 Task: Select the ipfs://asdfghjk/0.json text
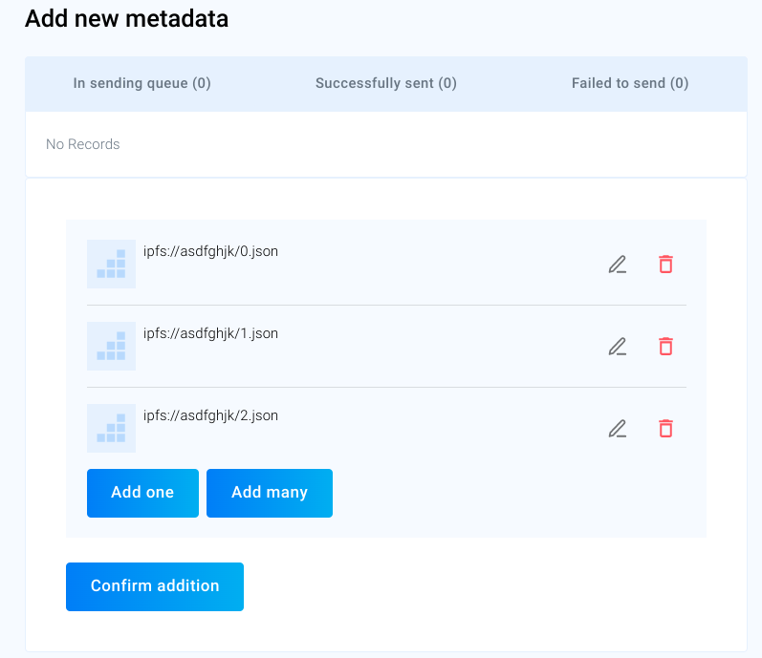(210, 252)
